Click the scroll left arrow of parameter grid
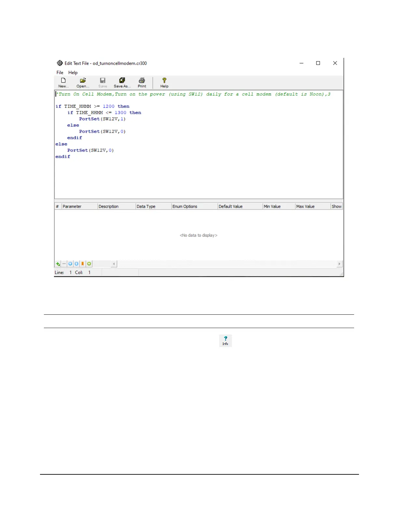The image size is (398, 515). (114, 264)
